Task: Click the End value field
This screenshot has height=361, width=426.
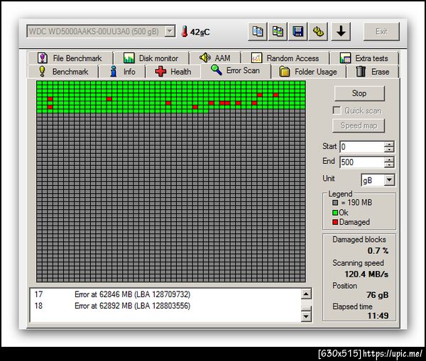Action: click(361, 162)
